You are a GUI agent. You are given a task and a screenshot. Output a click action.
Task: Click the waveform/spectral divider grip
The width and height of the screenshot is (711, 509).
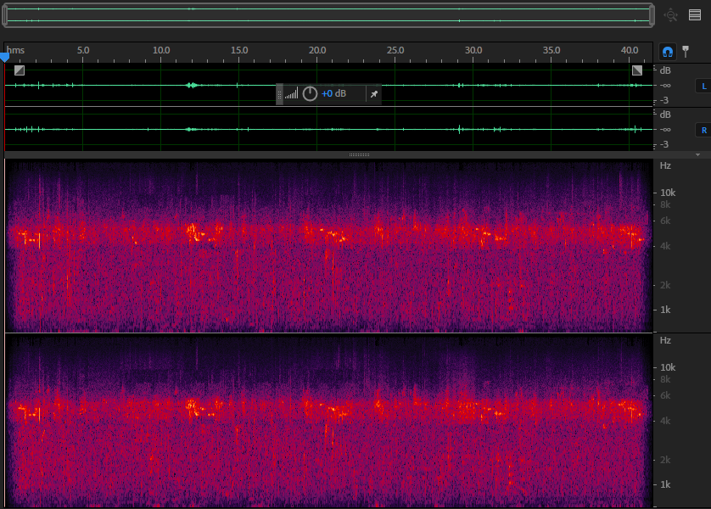coord(359,155)
